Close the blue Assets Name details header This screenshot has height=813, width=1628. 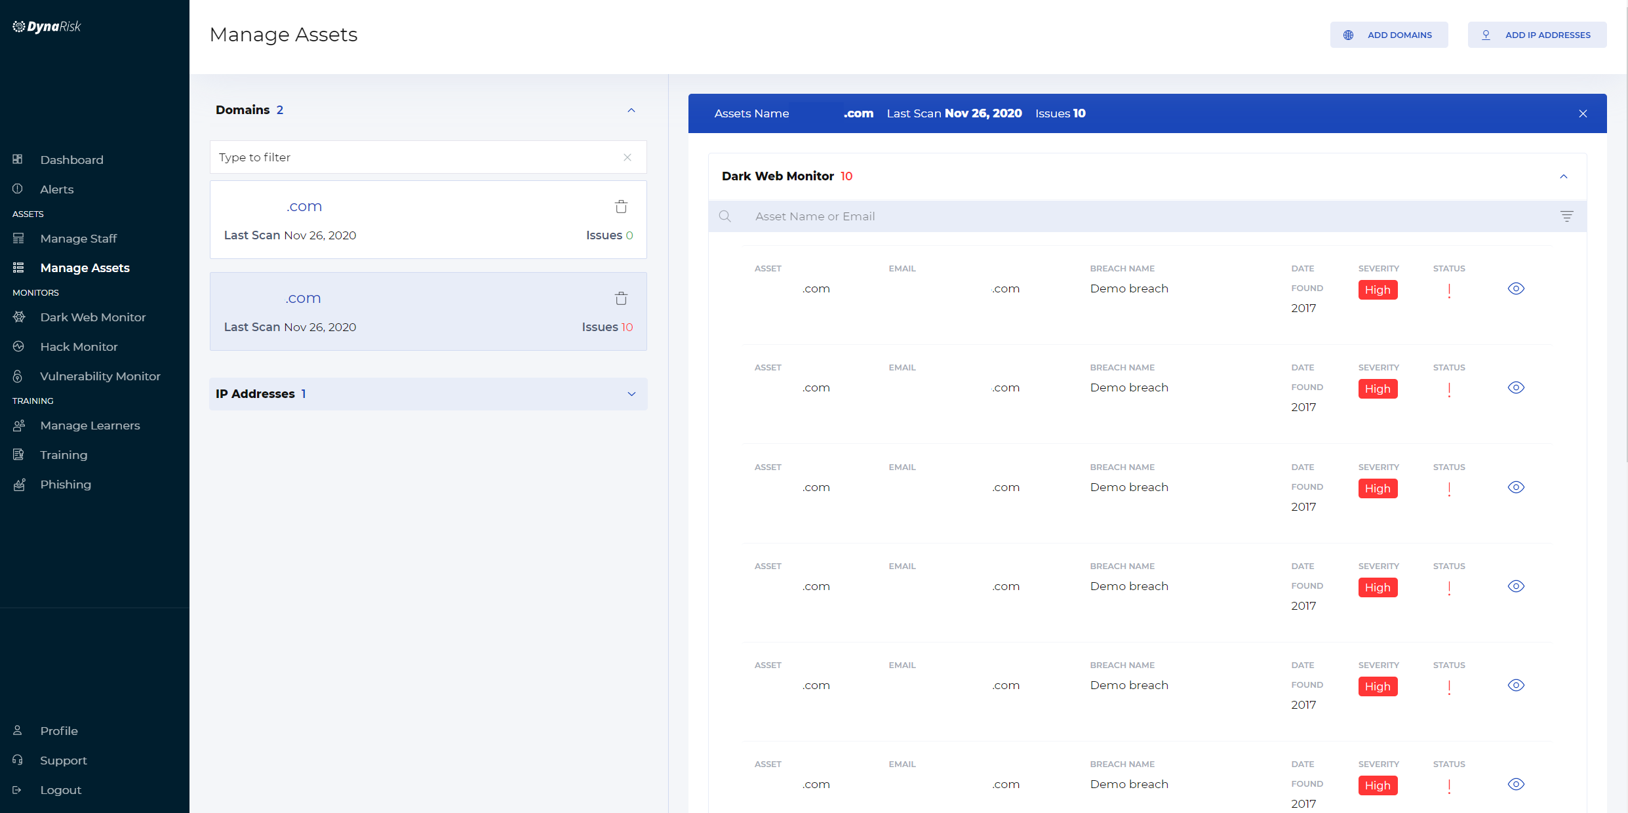(1583, 113)
